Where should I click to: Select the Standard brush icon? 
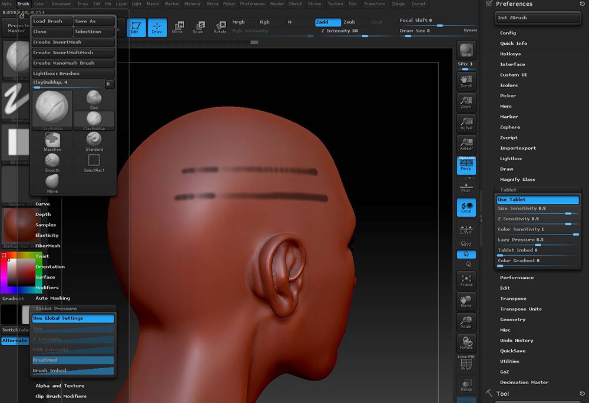tap(94, 139)
